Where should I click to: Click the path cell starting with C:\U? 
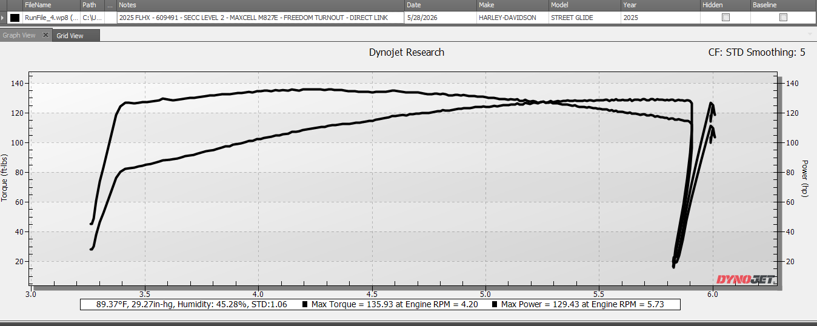coord(93,18)
